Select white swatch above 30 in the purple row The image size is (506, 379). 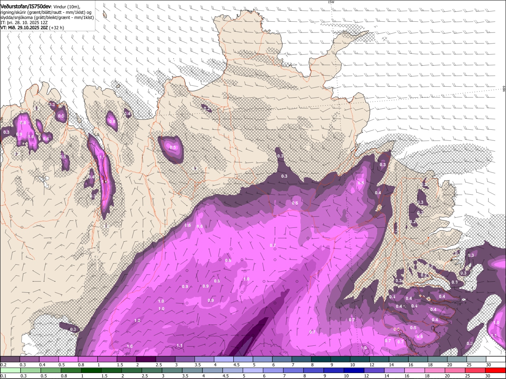[x=496, y=359]
